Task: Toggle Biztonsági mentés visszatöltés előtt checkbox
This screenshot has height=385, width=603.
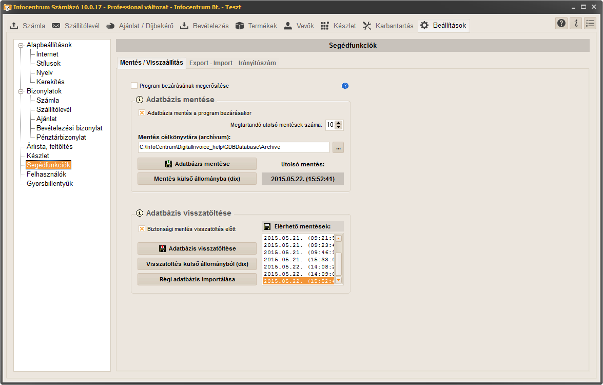Action: [142, 229]
